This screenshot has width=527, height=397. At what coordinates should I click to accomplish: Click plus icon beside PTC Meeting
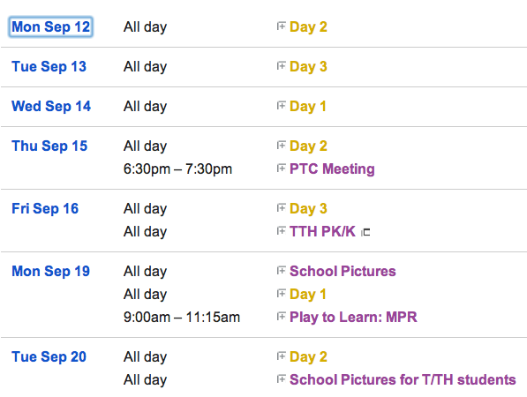click(281, 168)
